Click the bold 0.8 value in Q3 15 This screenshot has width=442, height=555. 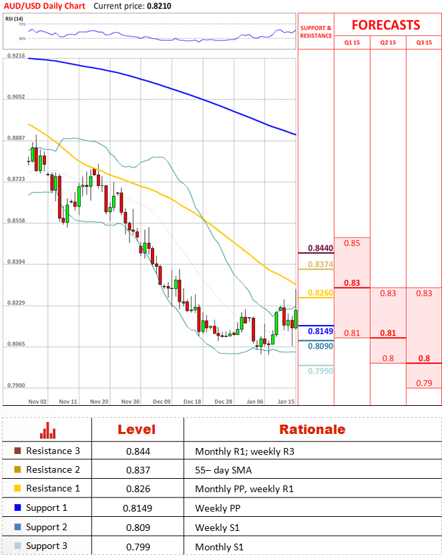click(424, 358)
